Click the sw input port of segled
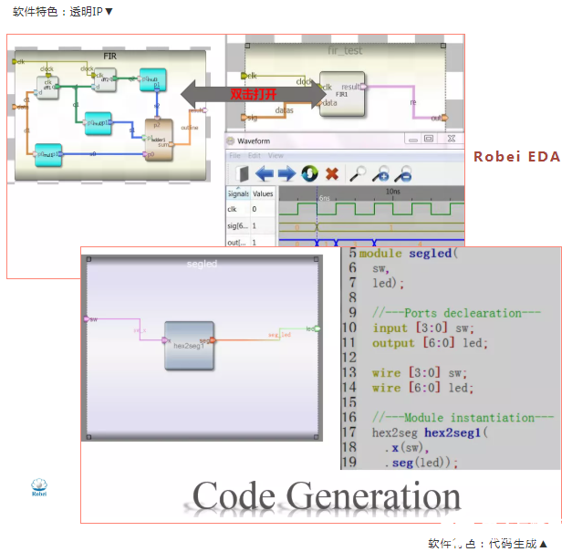This screenshot has height=552, width=572. (x=87, y=318)
